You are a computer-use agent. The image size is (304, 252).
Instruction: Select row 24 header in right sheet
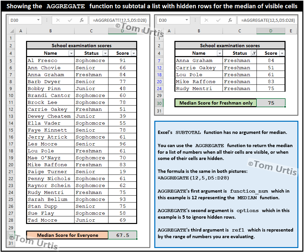click(159, 88)
